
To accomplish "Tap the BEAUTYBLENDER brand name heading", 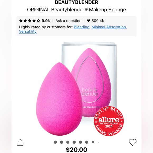I will click(x=77, y=2).
